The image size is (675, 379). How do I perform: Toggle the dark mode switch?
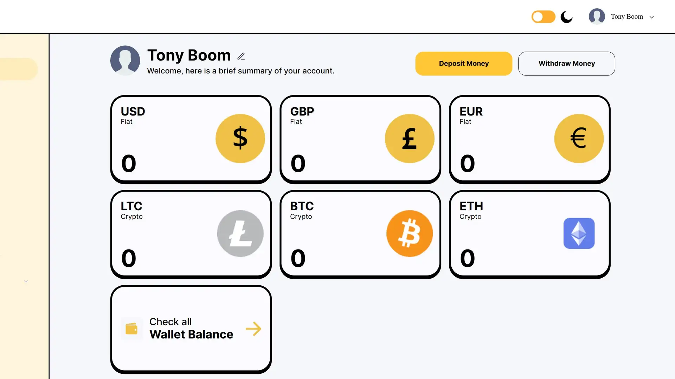543,17
